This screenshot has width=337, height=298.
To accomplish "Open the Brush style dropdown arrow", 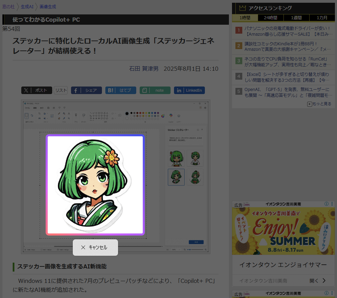I will pyautogui.click(x=76, y=118).
